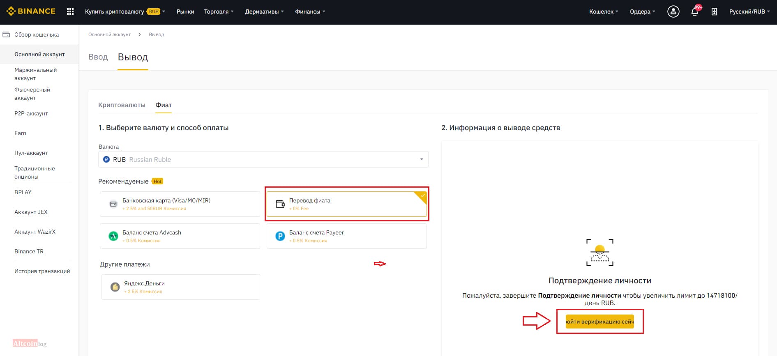Expand the Кошелек menu
The height and width of the screenshot is (356, 777).
click(x=604, y=11)
